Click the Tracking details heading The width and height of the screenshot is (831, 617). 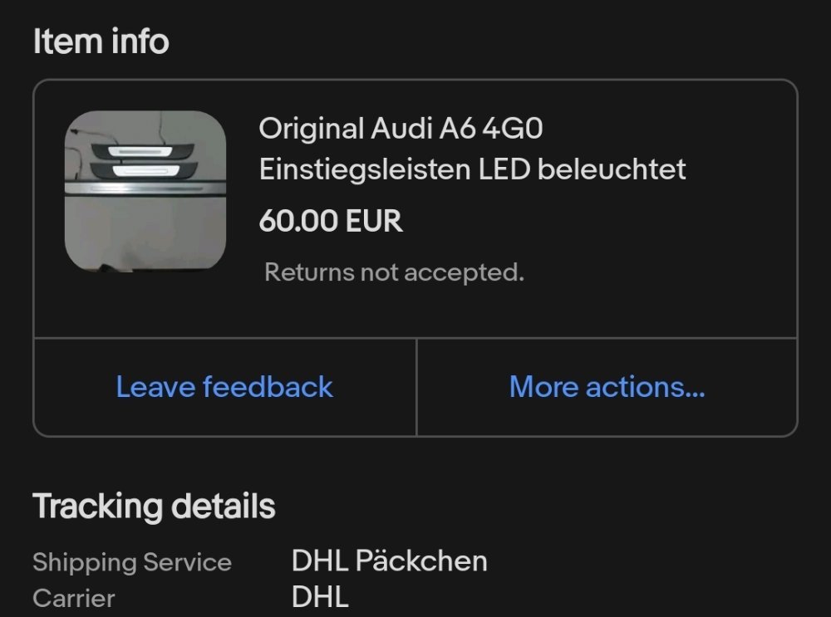click(x=154, y=507)
